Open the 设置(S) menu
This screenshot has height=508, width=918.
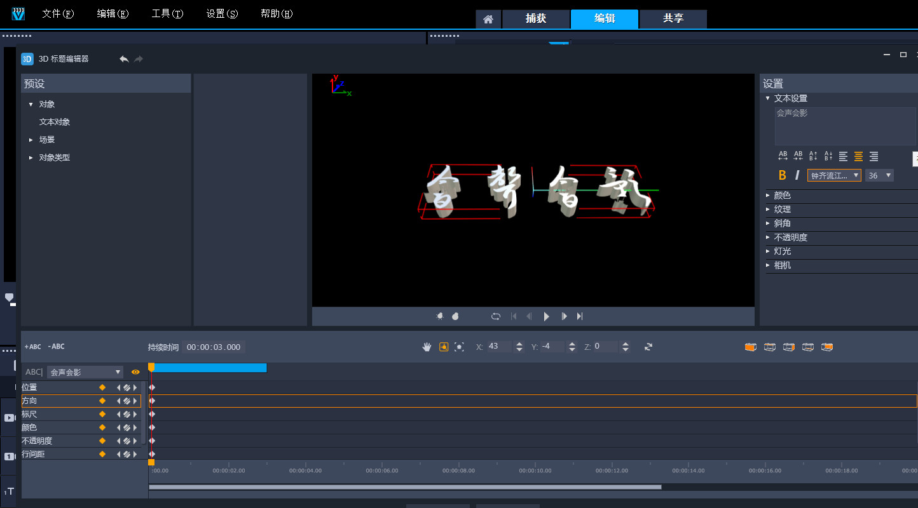pos(222,14)
